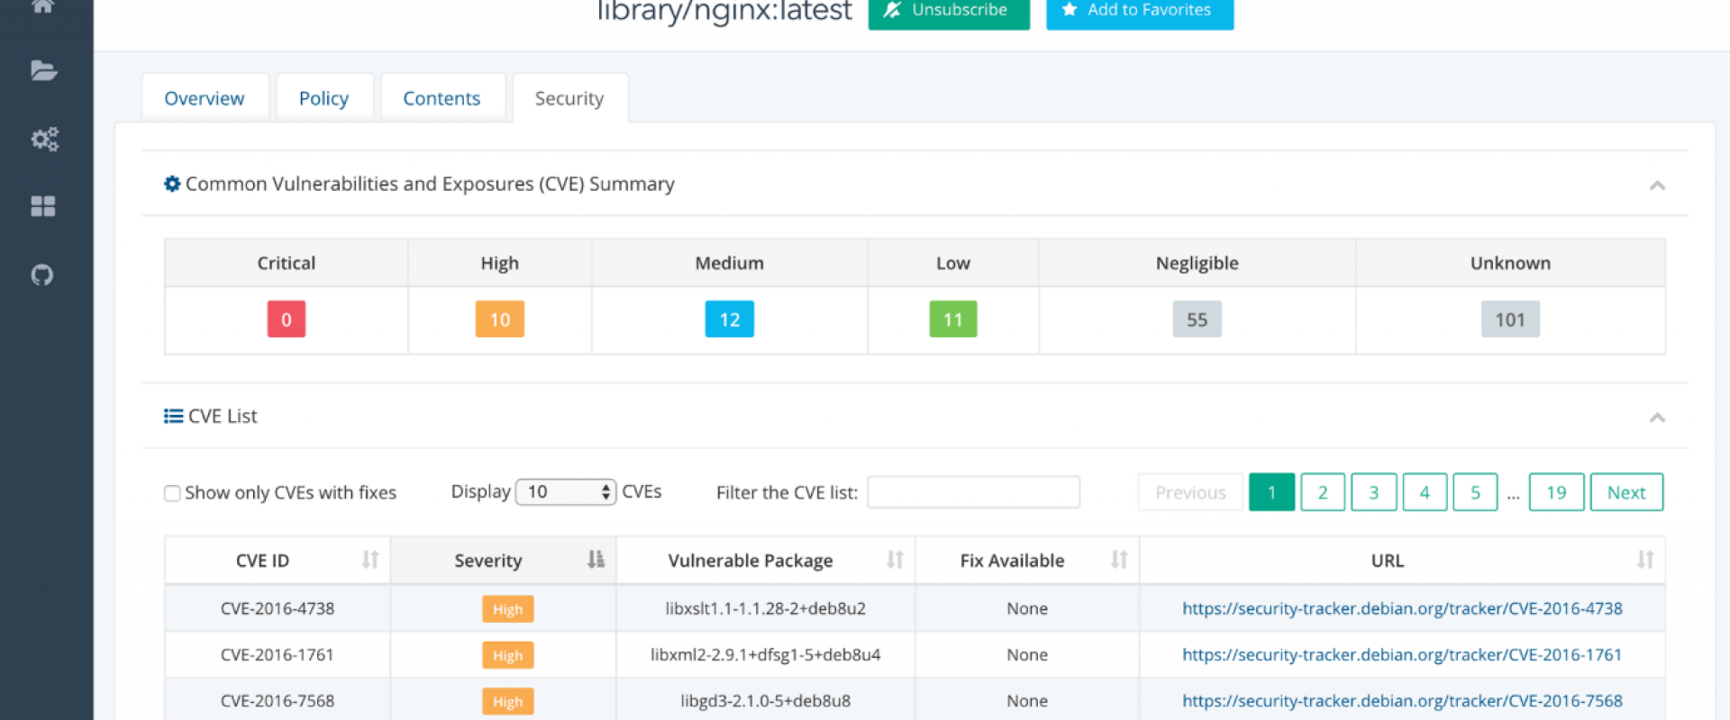Open the CVE-2016-4738 tracker link
The image size is (1730, 720).
(x=1402, y=608)
